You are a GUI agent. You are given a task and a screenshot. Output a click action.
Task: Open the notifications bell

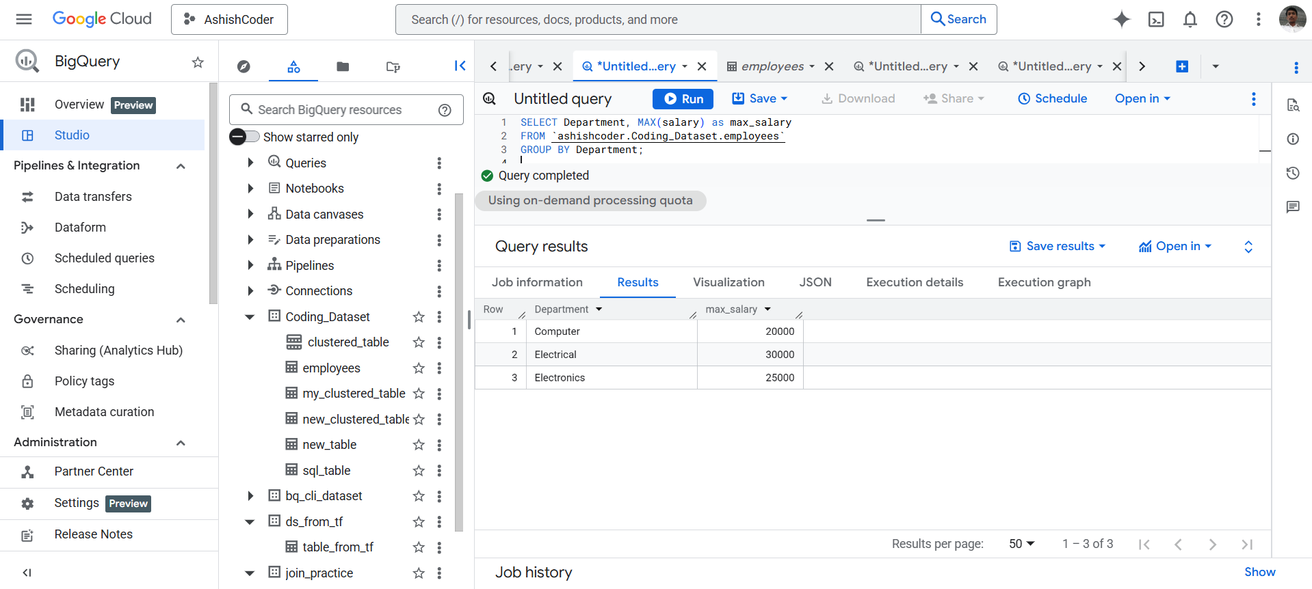tap(1190, 19)
